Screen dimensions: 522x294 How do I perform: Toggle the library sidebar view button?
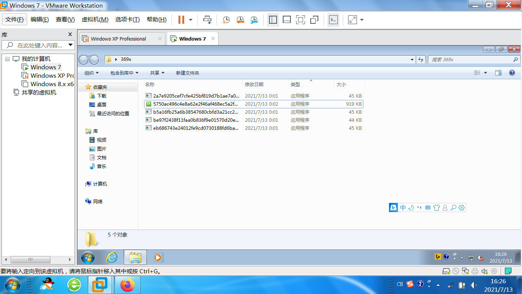[x=273, y=20]
